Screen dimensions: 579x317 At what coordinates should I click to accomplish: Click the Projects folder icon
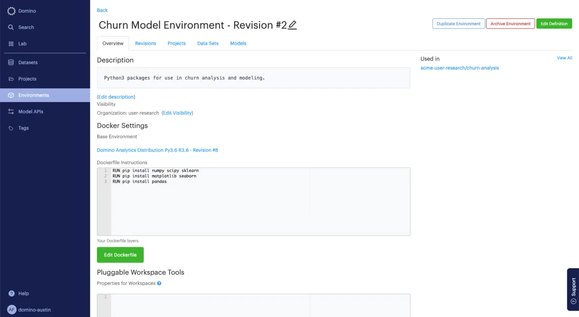tap(11, 79)
